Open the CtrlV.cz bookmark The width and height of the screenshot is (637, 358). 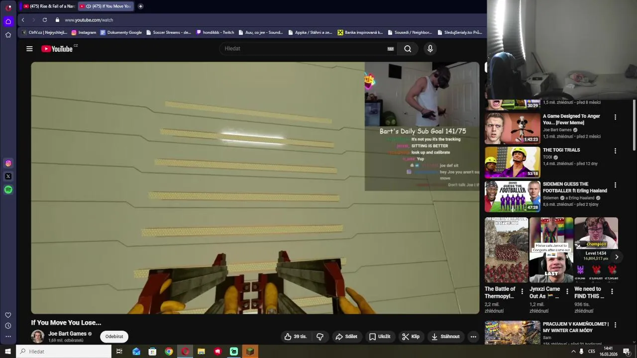tap(44, 32)
